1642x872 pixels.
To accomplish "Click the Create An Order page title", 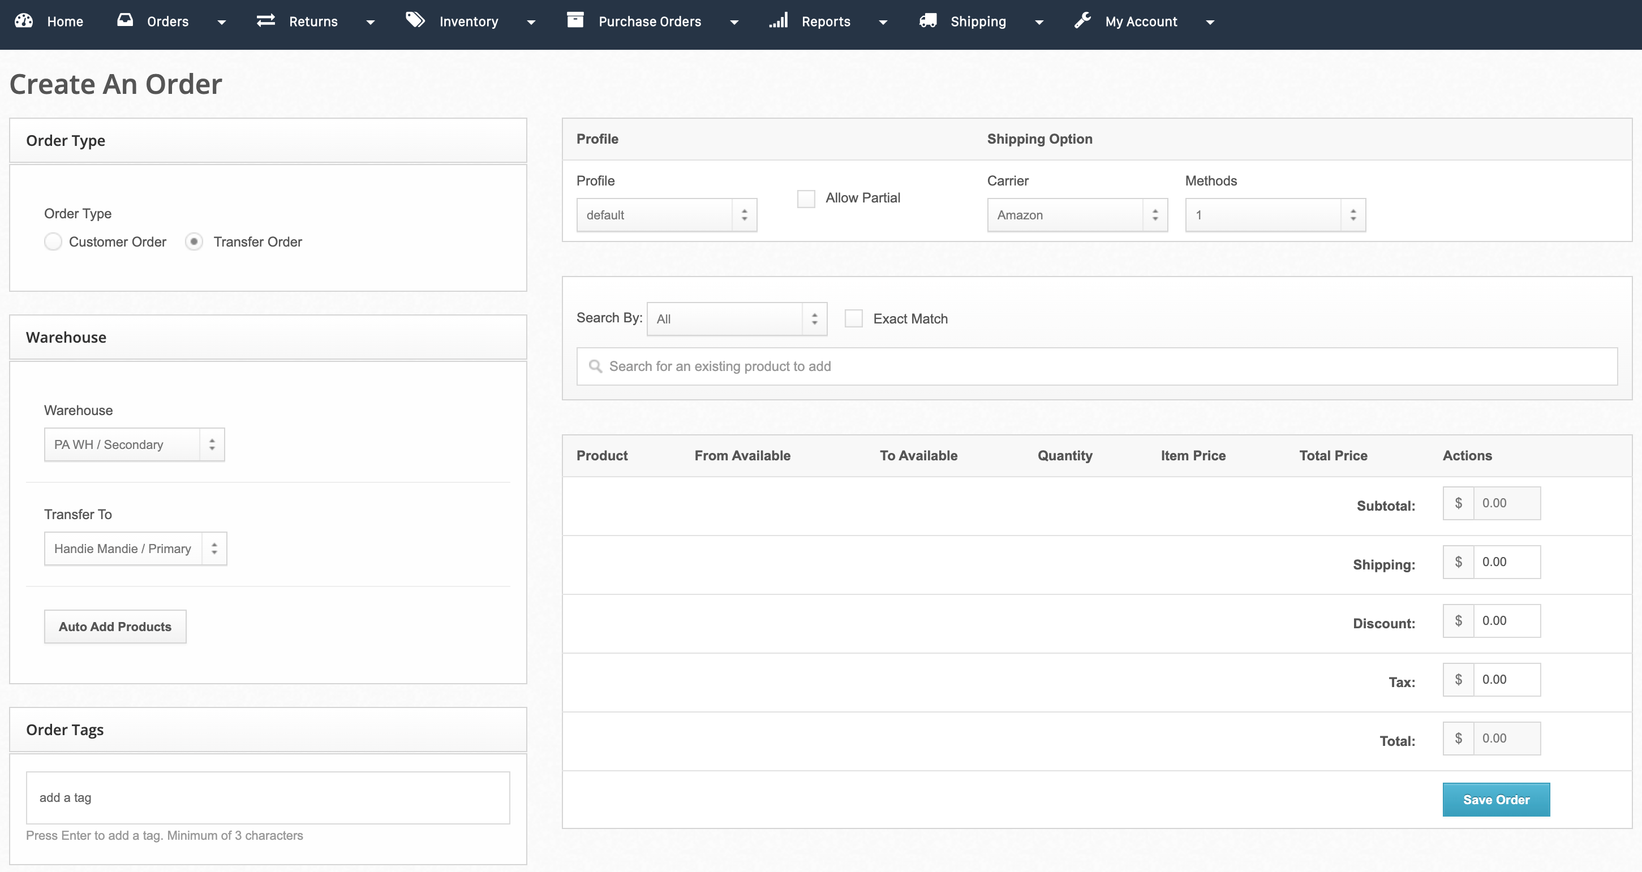I will click(116, 84).
